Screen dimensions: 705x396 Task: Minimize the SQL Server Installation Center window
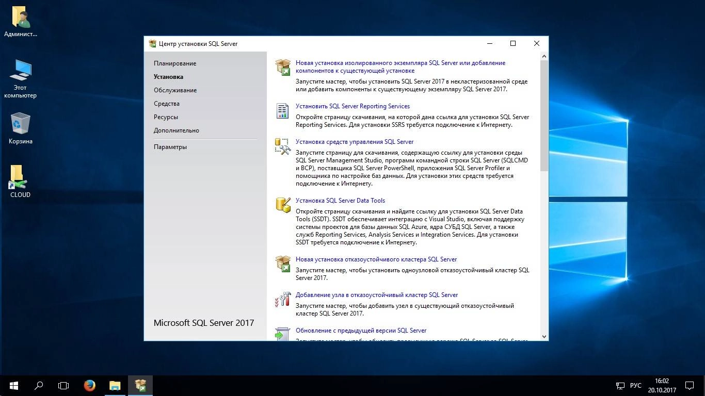click(x=489, y=44)
